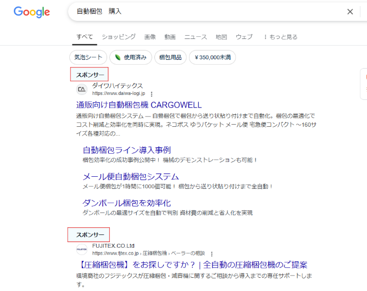This screenshot has width=367, height=291.
Task: Click the Google logo
Action: point(32,12)
